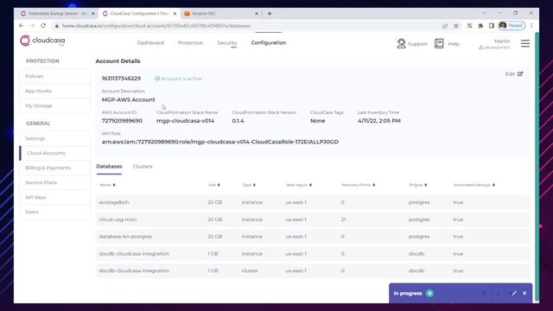
Task: Open Users in the sidebar
Action: pos(54,212)
